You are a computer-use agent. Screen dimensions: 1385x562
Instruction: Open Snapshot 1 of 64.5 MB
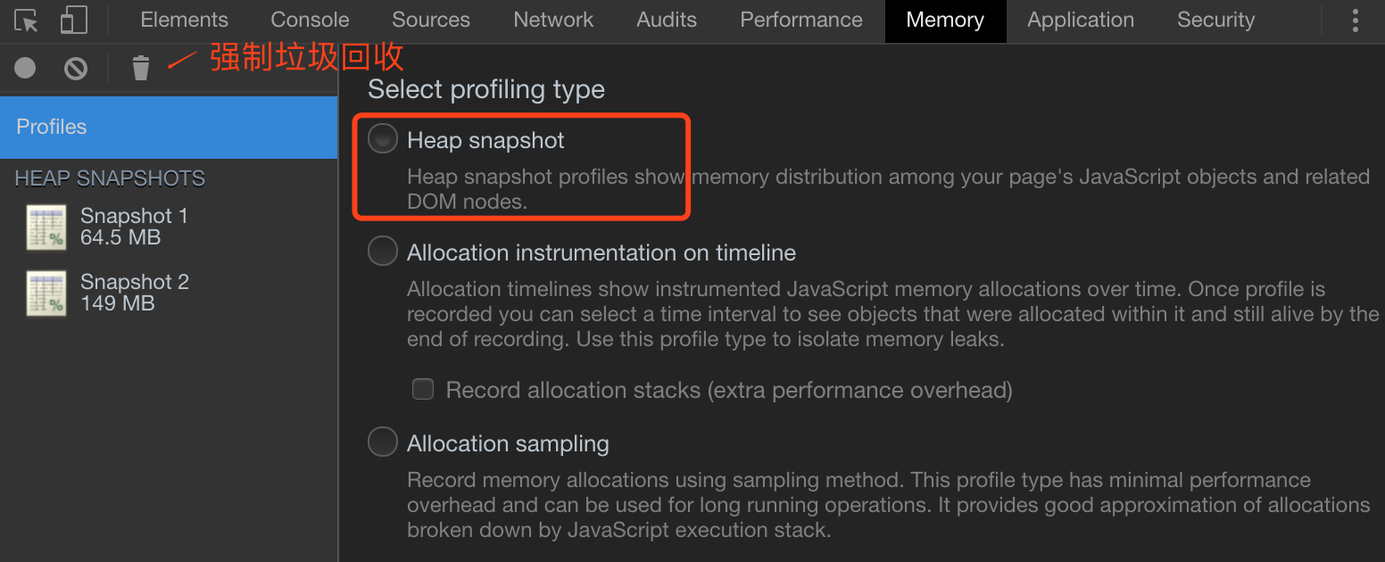pyautogui.click(x=134, y=227)
